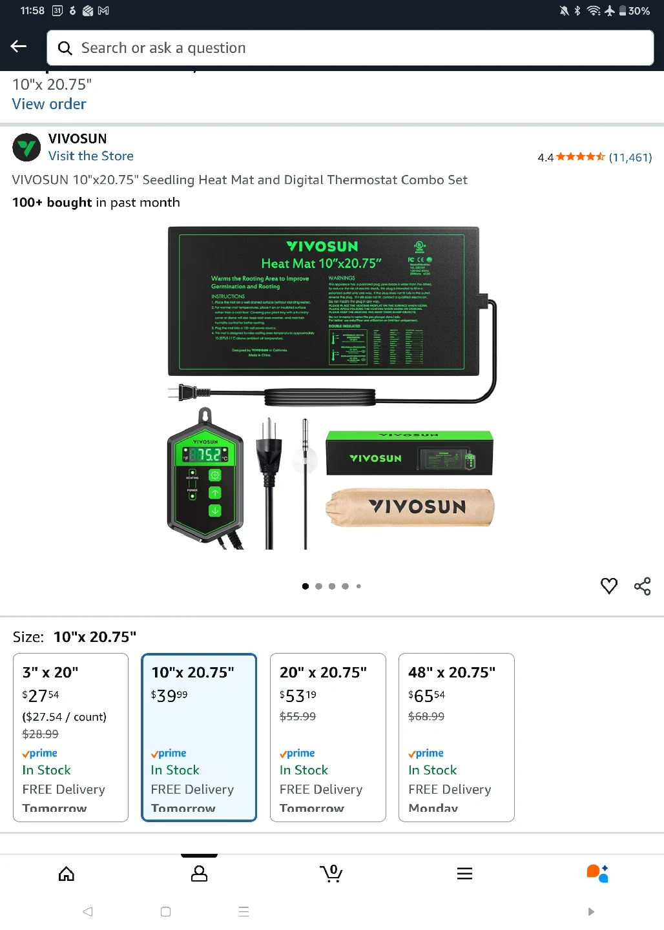Viewport: 664px width, 930px height.
Task: Jump to second image carousel dot
Action: [318, 586]
